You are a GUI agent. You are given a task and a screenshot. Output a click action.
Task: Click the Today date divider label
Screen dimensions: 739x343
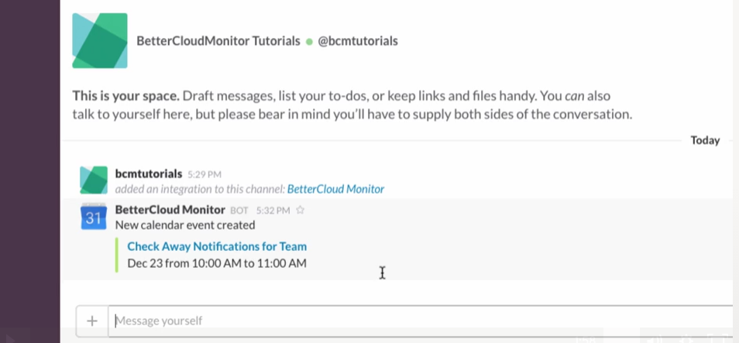pyautogui.click(x=705, y=140)
